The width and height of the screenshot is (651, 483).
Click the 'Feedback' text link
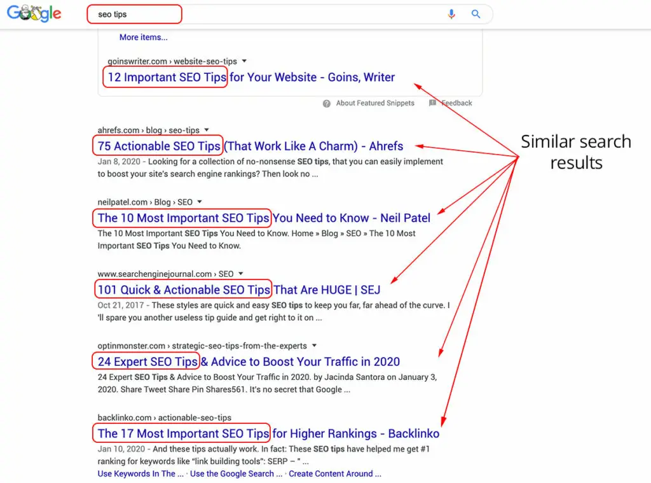pyautogui.click(x=456, y=103)
